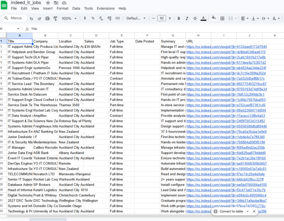Select the cell "$35-$55/hr"
Viewport: 284px width, 221px height.
pos(96,47)
